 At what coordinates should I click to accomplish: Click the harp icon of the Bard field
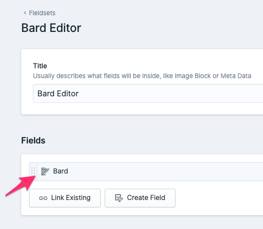[45, 172]
